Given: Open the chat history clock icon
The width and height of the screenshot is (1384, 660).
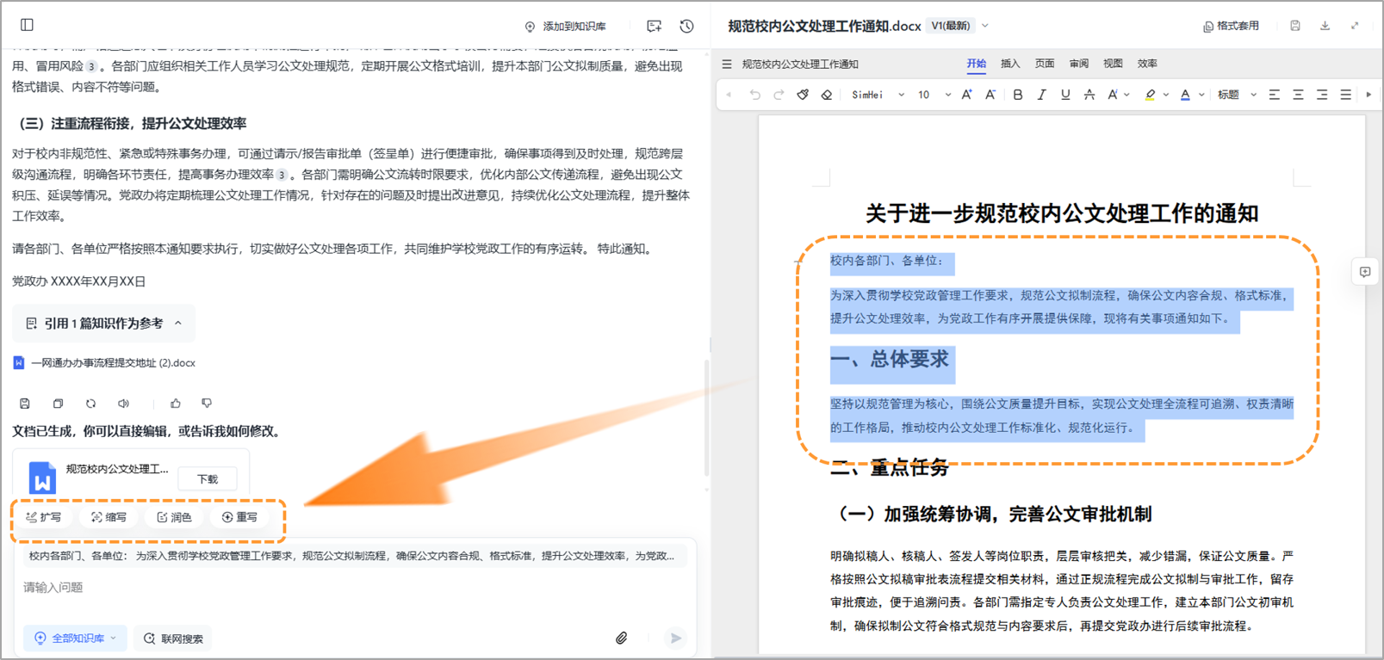Looking at the screenshot, I should tap(686, 26).
